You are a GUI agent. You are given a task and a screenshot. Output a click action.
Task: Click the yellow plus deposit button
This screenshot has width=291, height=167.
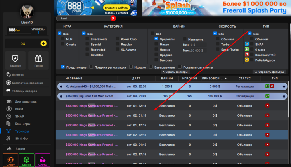(43, 44)
